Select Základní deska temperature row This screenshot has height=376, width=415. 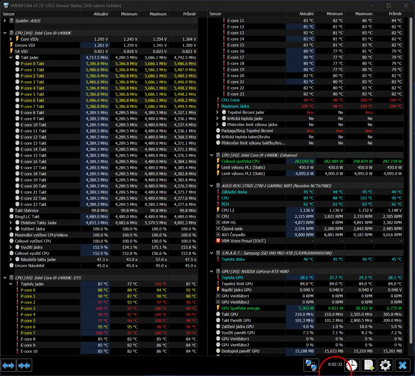point(306,192)
